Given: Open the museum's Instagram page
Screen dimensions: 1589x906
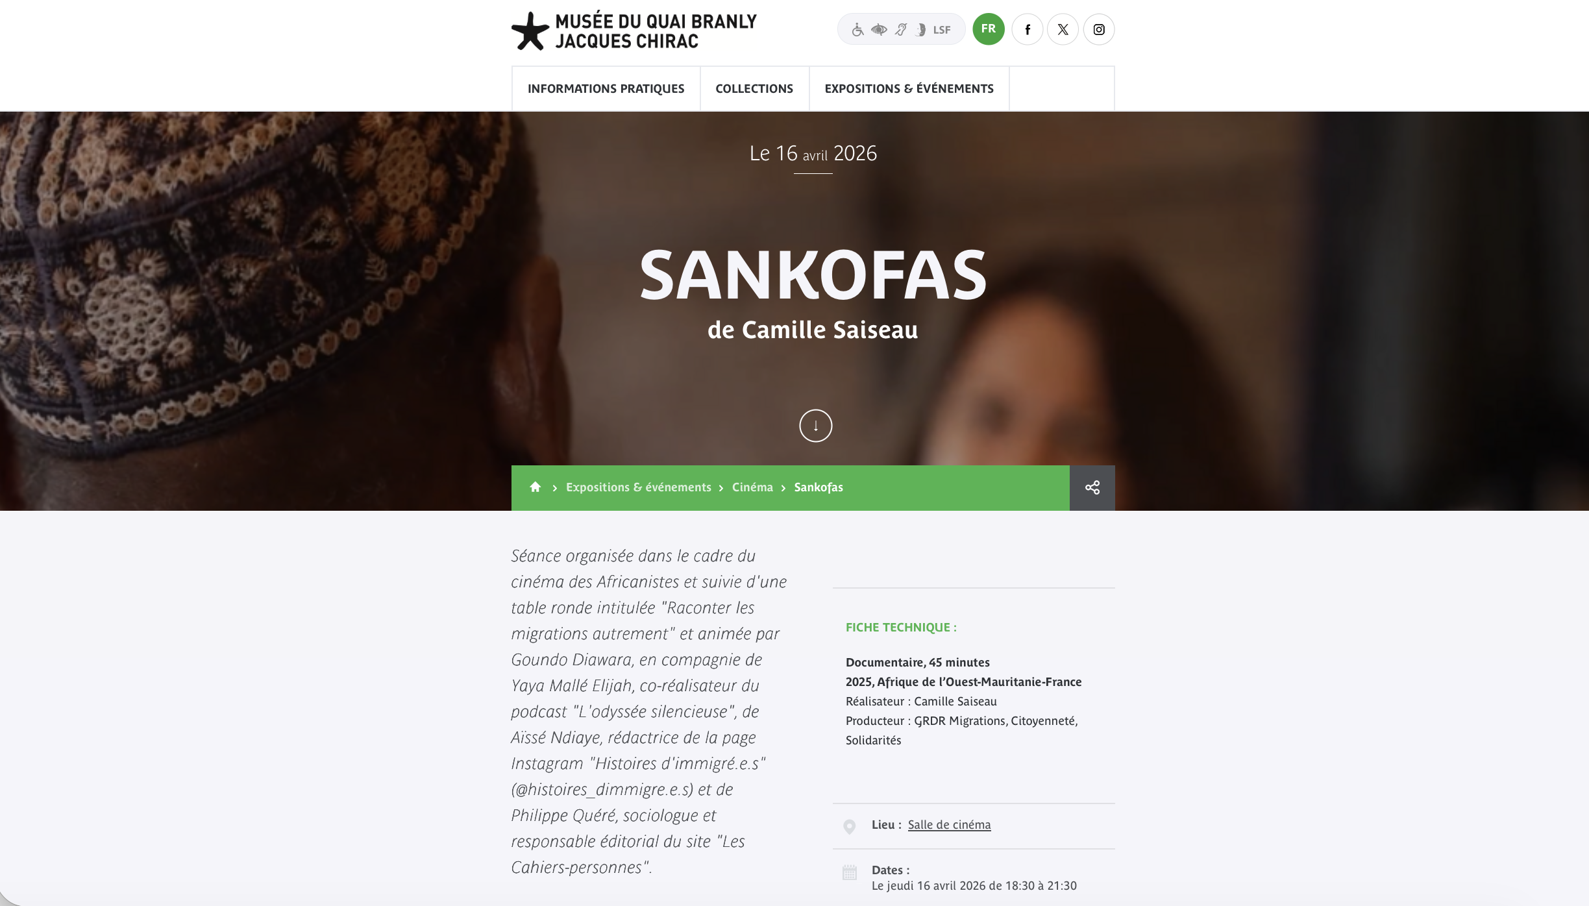Looking at the screenshot, I should click(x=1099, y=29).
